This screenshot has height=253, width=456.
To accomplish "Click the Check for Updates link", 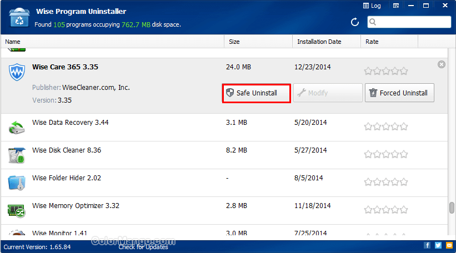I will pos(143,246).
